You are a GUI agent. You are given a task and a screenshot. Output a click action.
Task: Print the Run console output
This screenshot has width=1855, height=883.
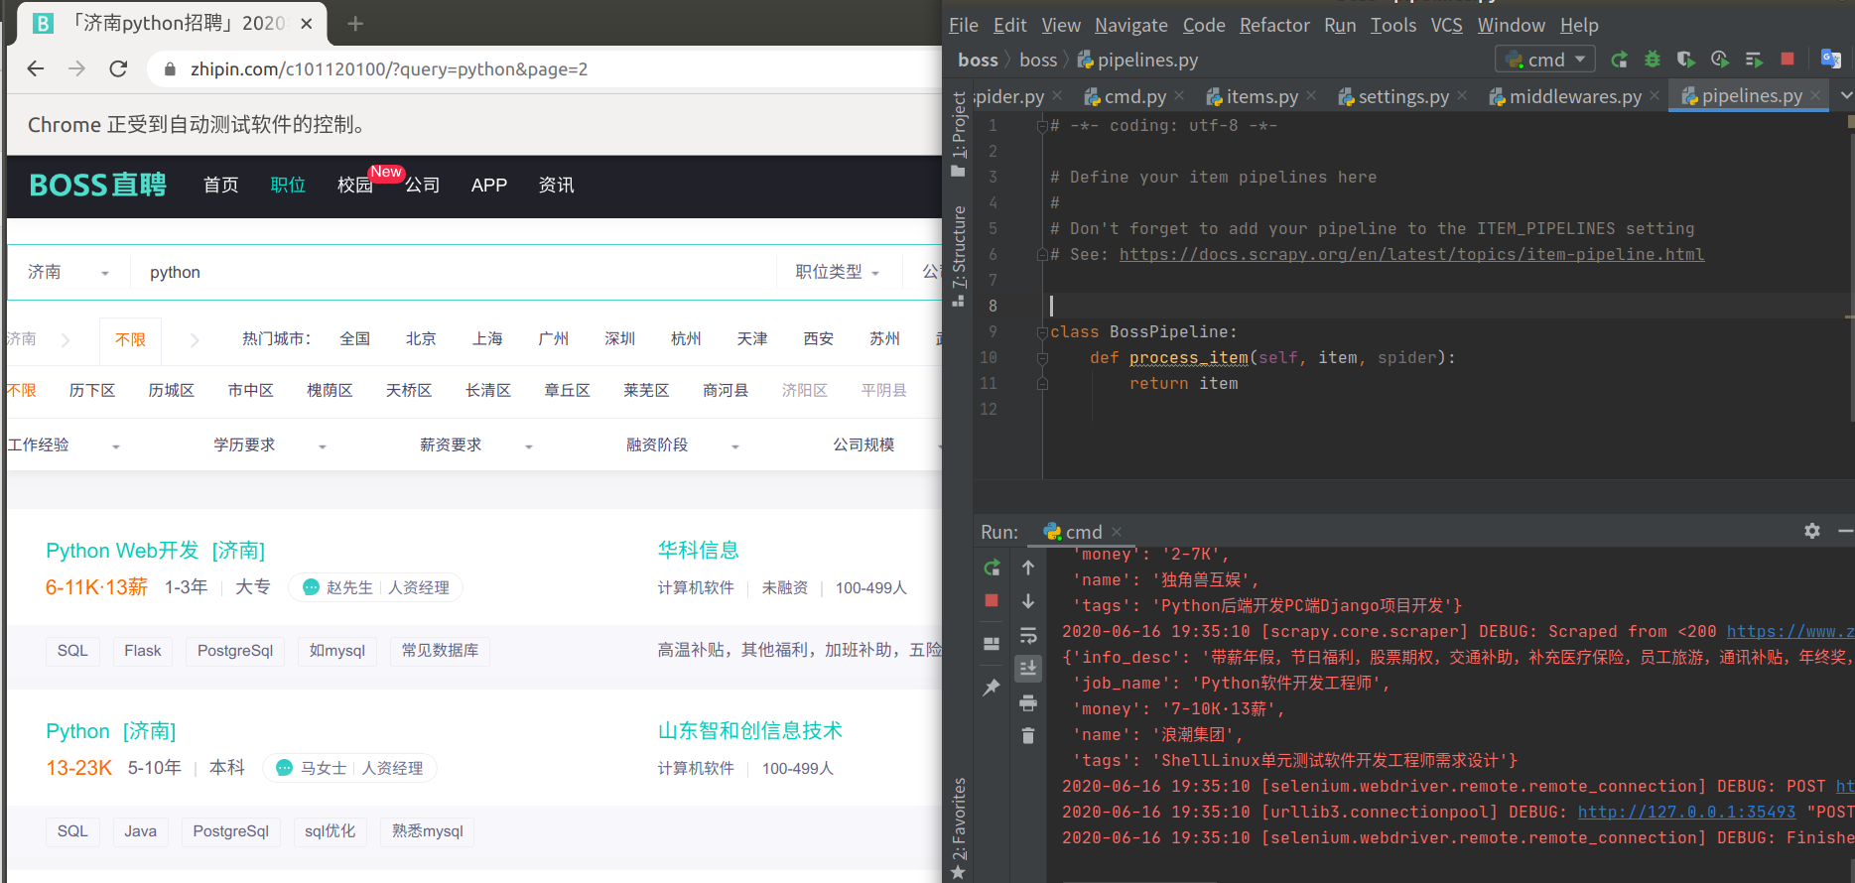point(1028,702)
